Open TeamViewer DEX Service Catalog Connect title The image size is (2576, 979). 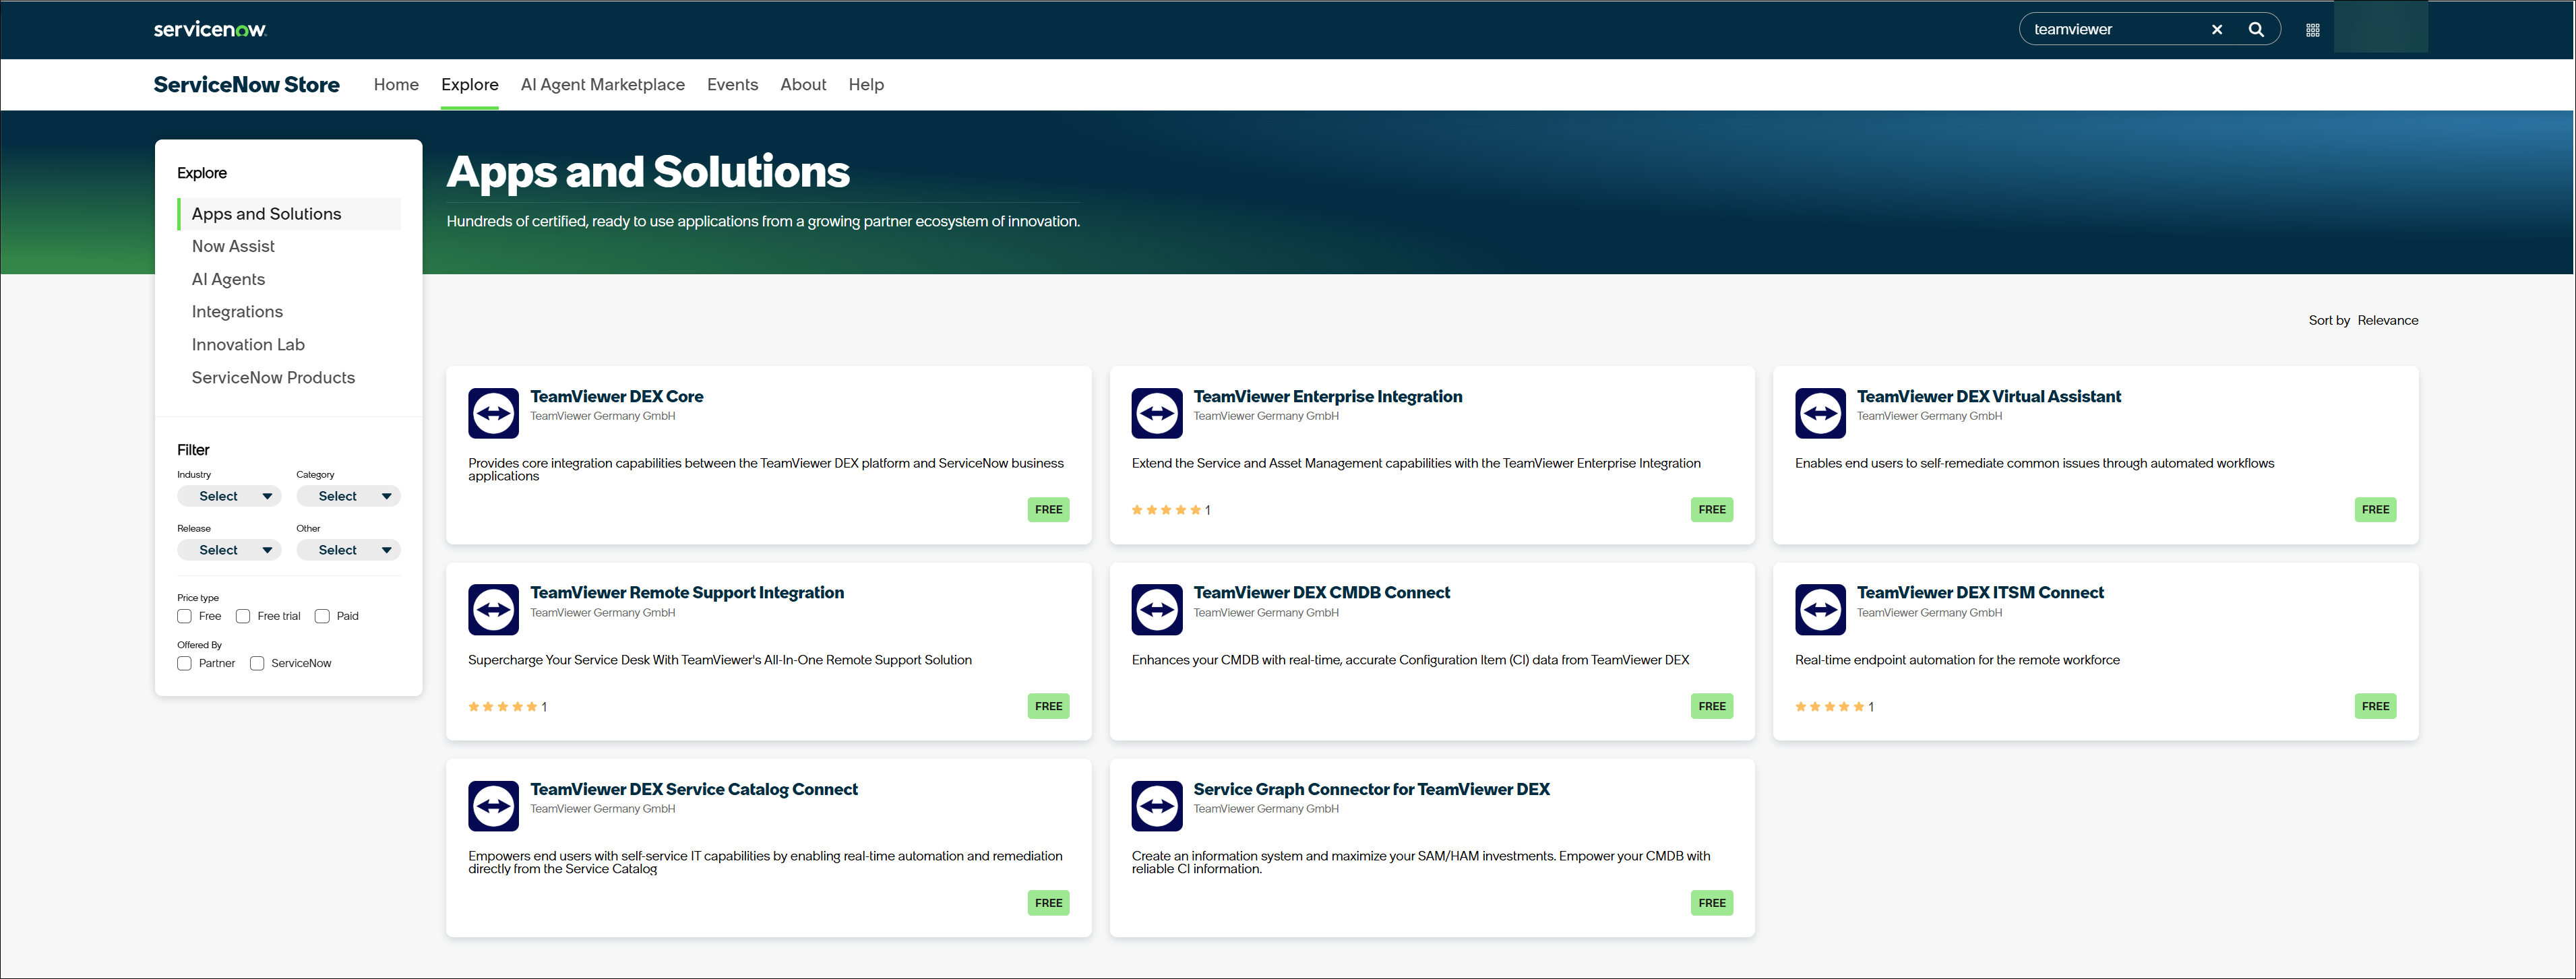(x=694, y=790)
